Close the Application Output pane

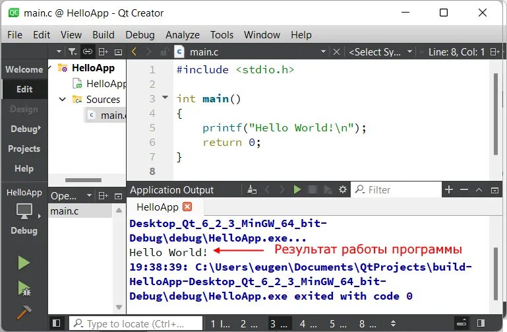pyautogui.click(x=494, y=190)
